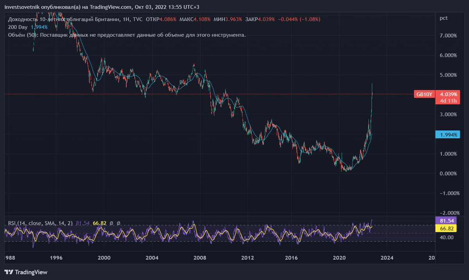Click the 6.000% price axis label
469x280 pixels.
click(448, 55)
